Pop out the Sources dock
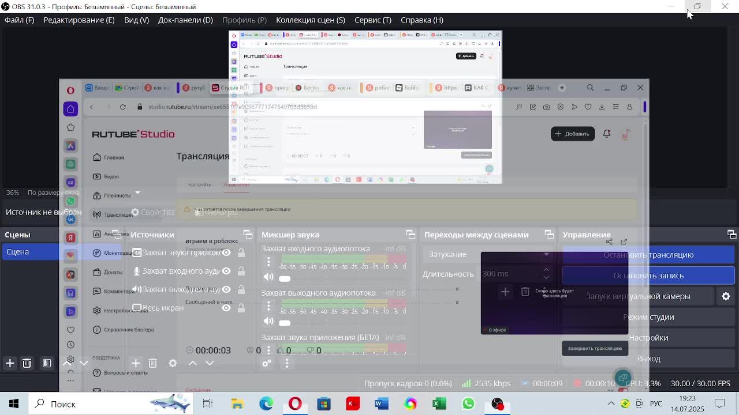739x415 pixels. coord(248,234)
